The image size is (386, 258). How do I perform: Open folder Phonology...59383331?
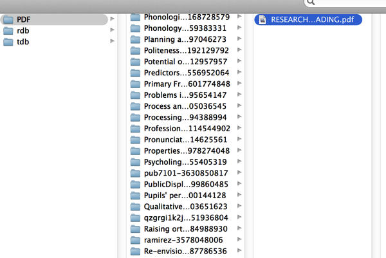(x=186, y=28)
